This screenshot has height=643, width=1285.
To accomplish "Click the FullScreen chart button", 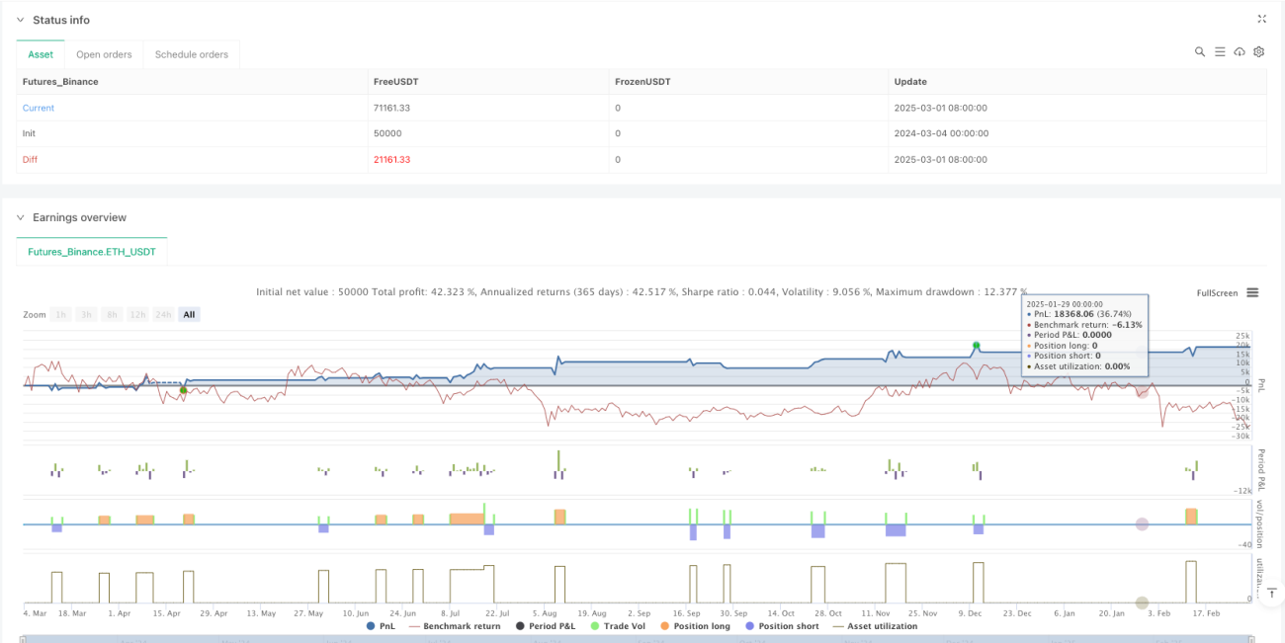I will click(x=1217, y=292).
